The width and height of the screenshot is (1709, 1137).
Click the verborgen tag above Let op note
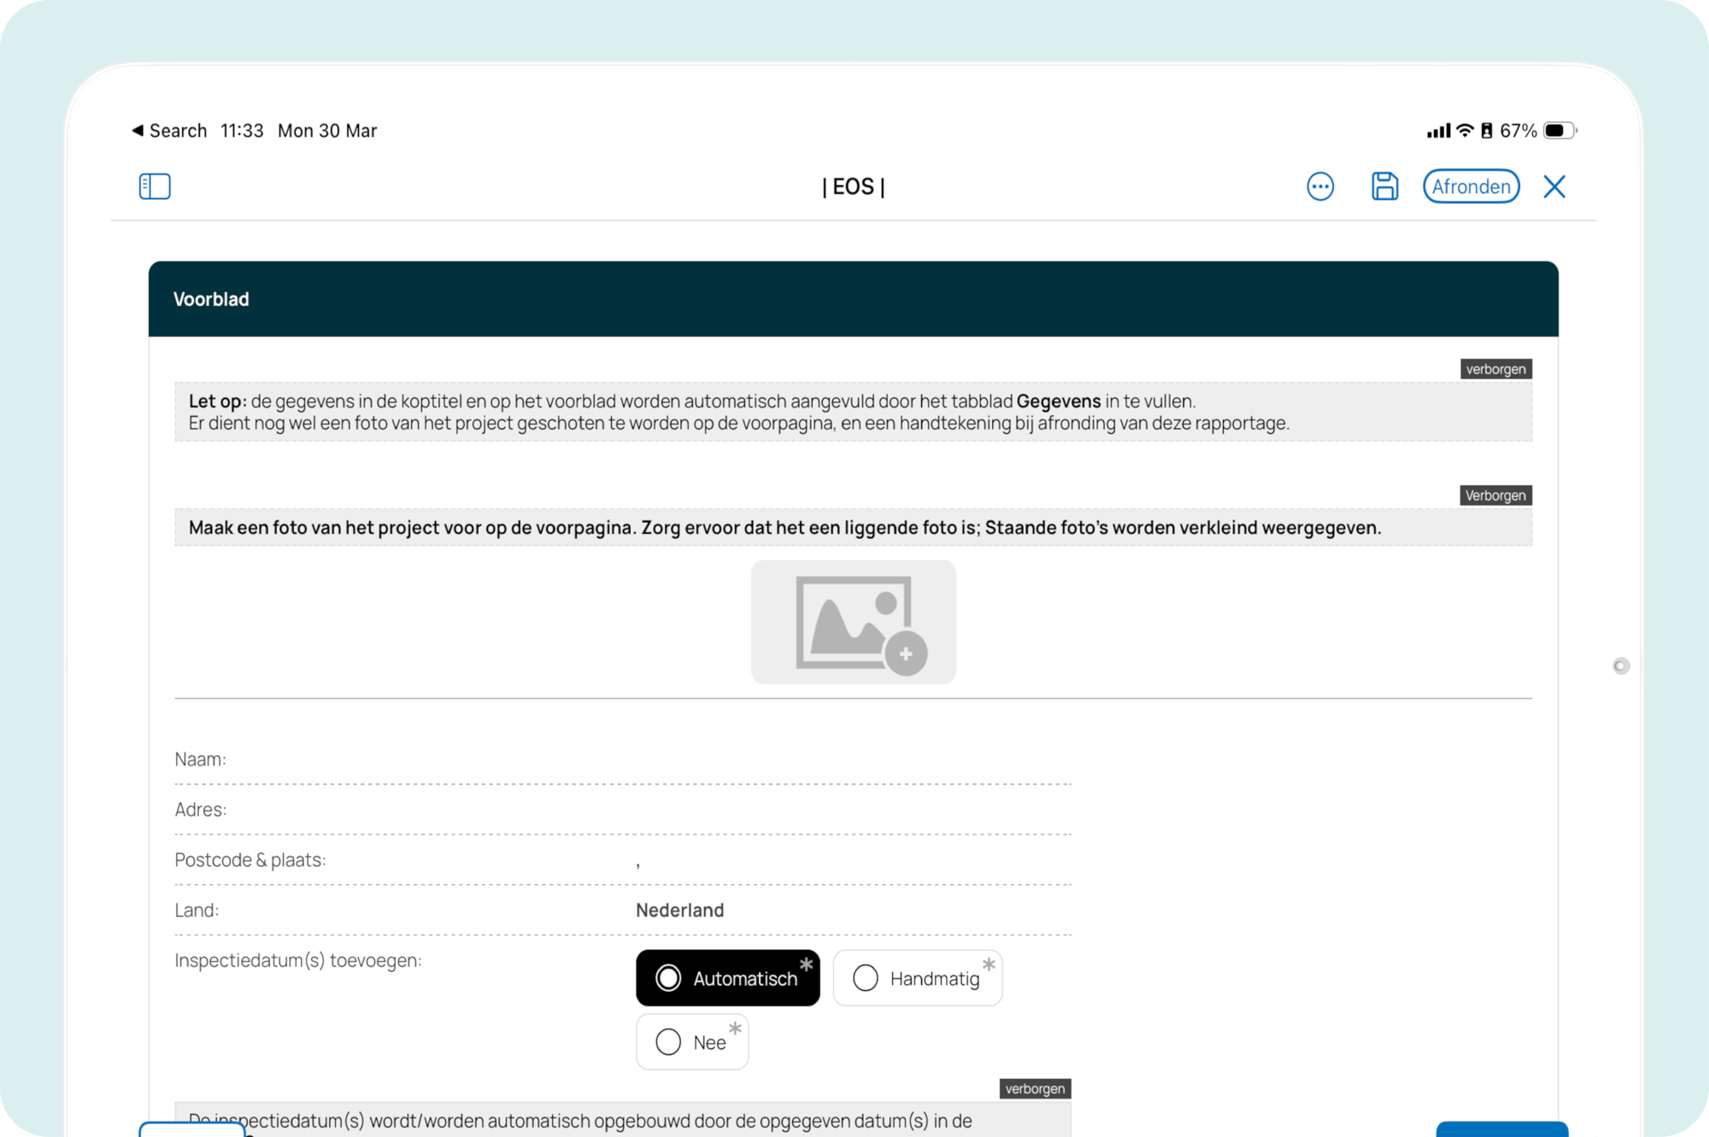[1495, 369]
